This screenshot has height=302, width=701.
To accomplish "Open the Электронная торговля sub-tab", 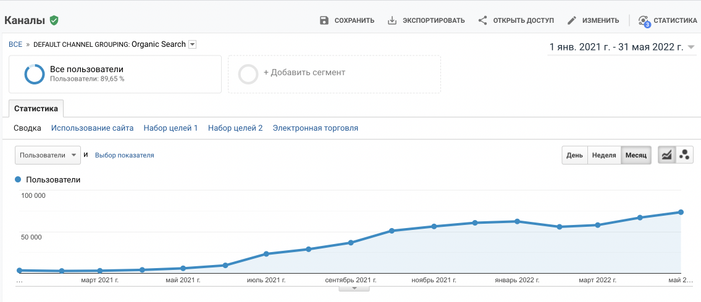I will [x=316, y=128].
